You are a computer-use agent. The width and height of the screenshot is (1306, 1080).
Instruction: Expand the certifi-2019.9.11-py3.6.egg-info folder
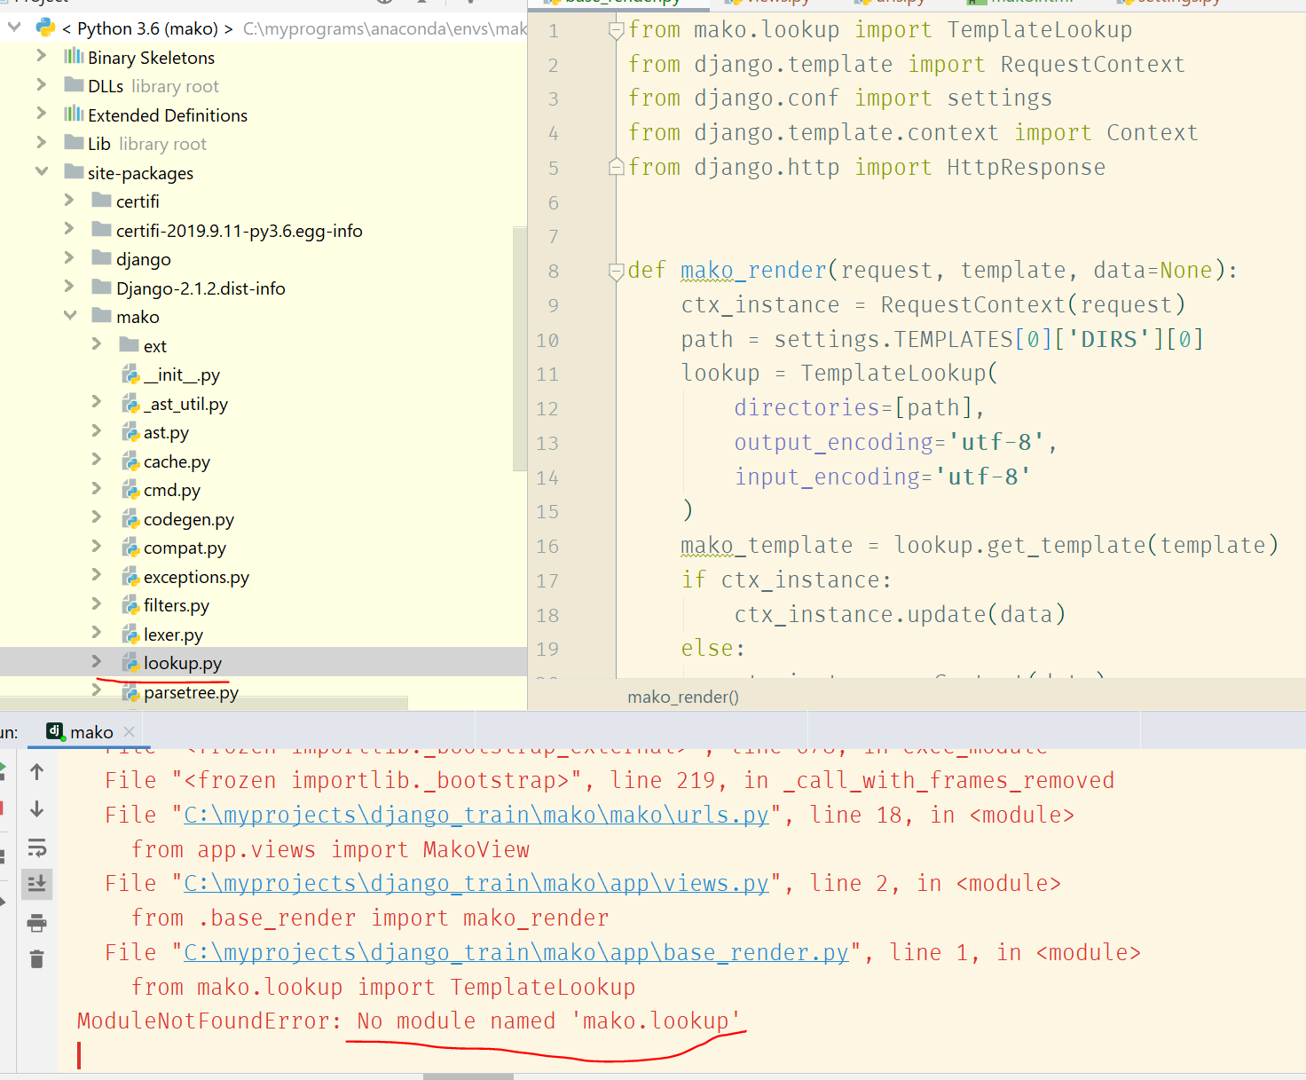[x=69, y=229]
